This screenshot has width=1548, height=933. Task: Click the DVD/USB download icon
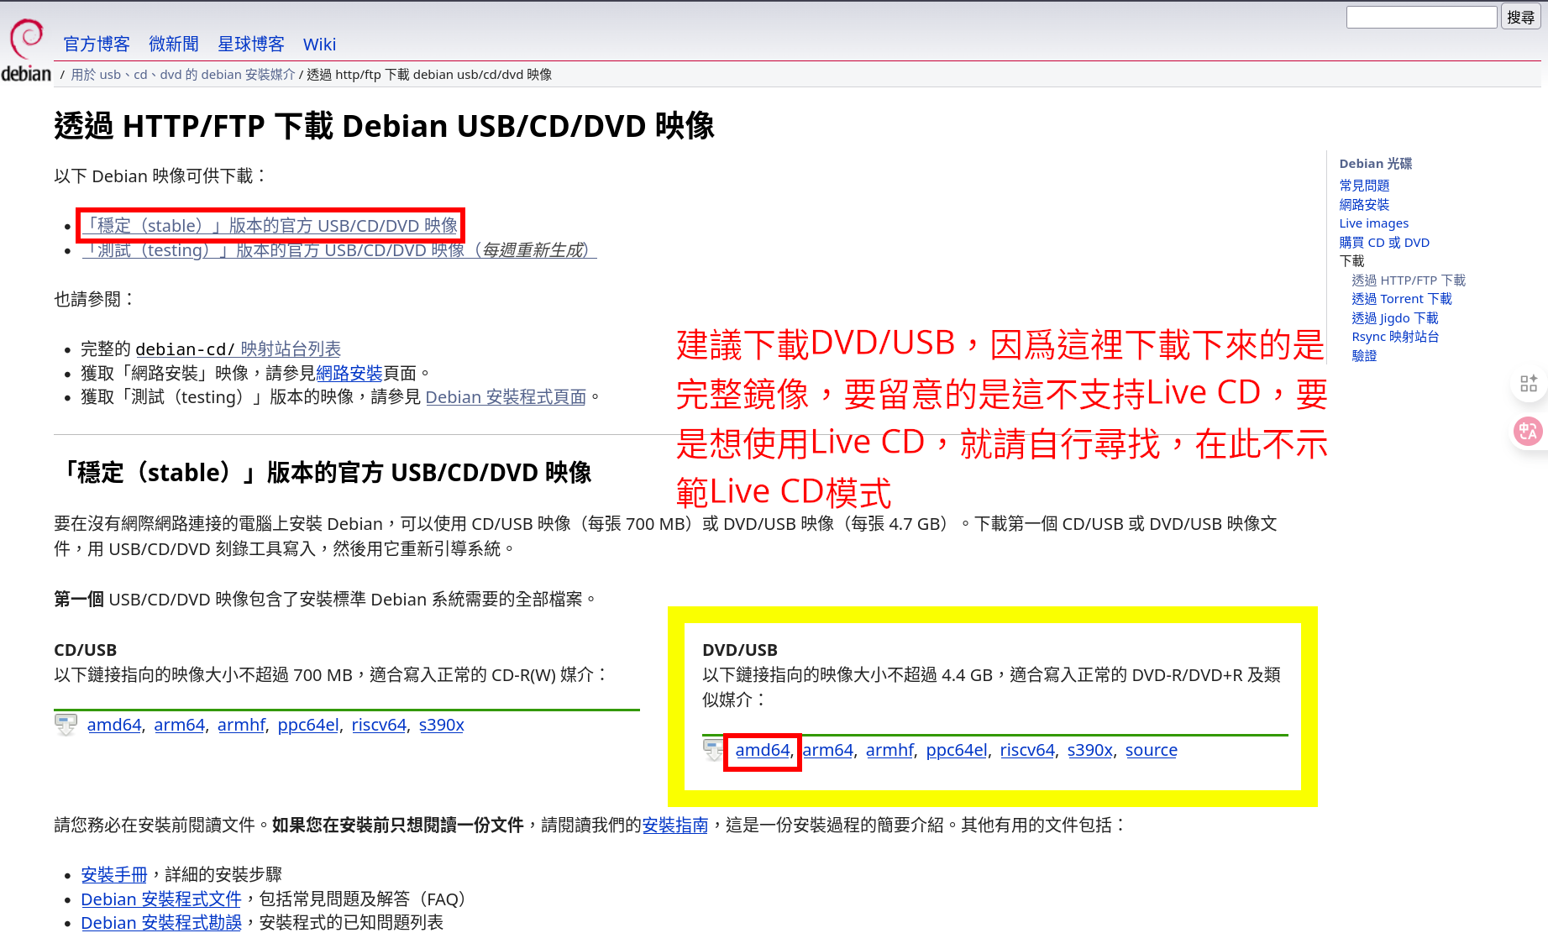[713, 749]
